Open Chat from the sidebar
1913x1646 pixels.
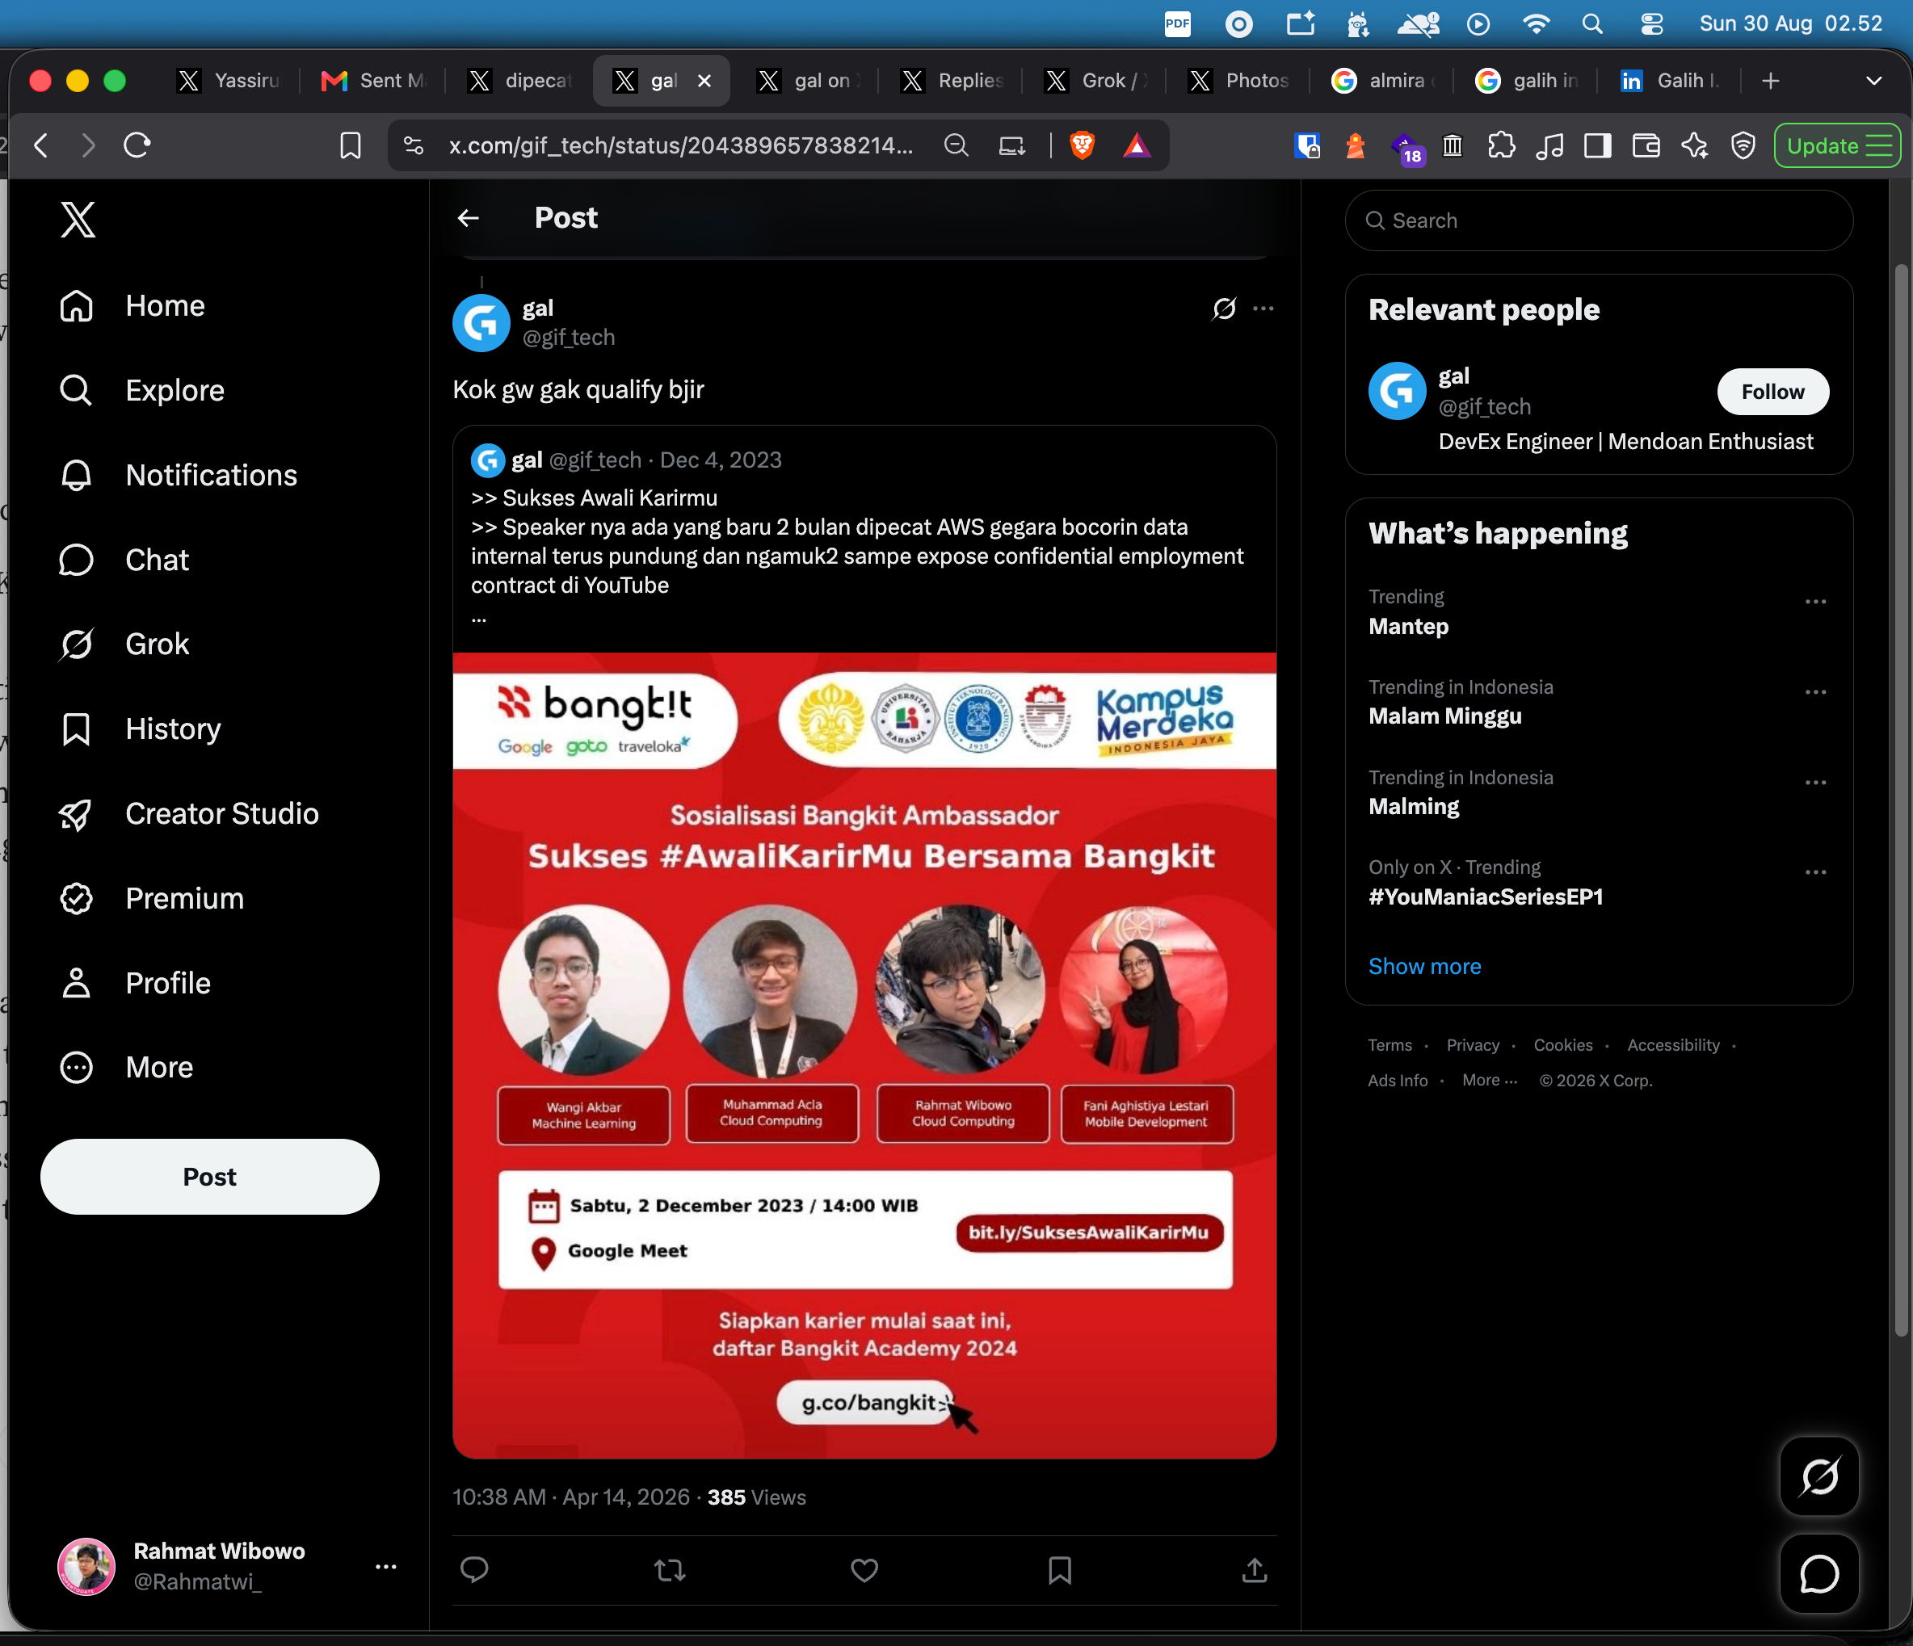pyautogui.click(x=124, y=560)
